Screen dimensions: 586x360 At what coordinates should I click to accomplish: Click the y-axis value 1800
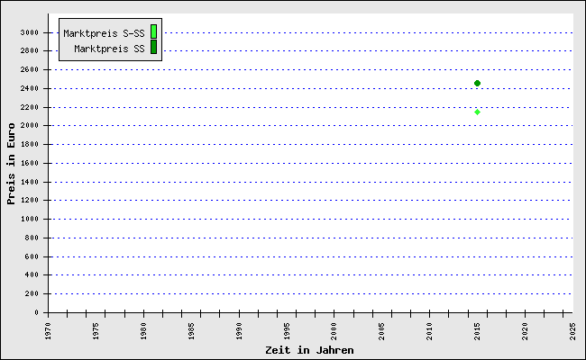coord(30,144)
